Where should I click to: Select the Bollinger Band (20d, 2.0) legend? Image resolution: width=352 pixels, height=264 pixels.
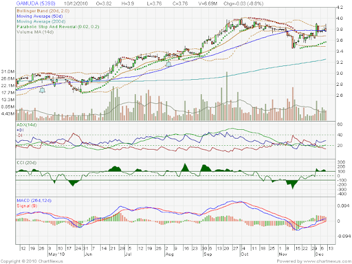click(43, 11)
